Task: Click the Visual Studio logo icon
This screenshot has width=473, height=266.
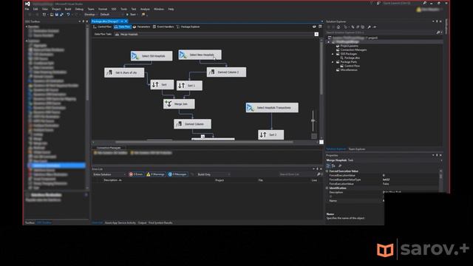Action: tap(28, 4)
